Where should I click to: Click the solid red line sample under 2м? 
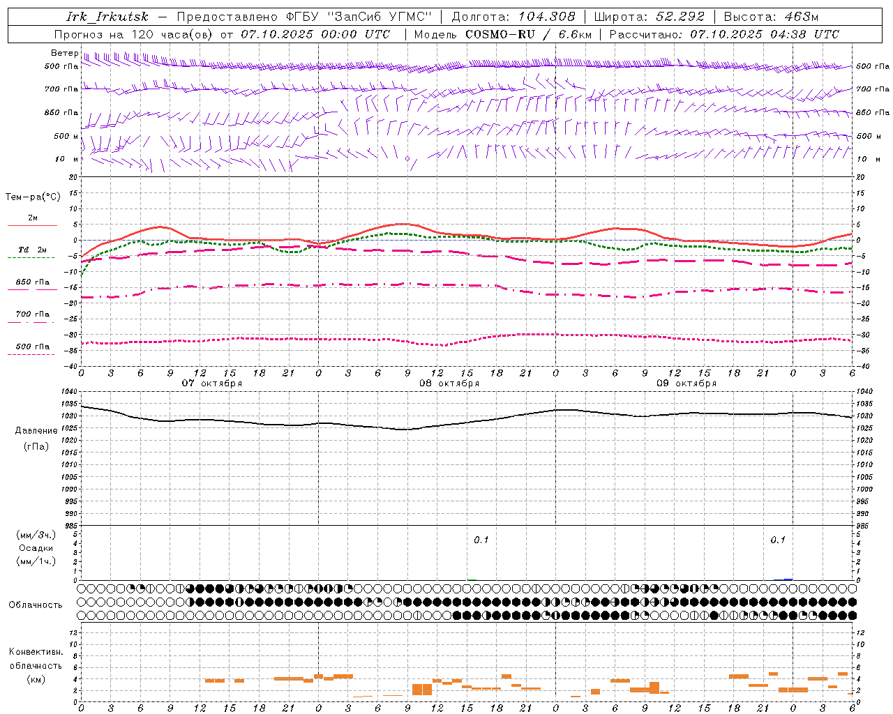[x=32, y=225]
